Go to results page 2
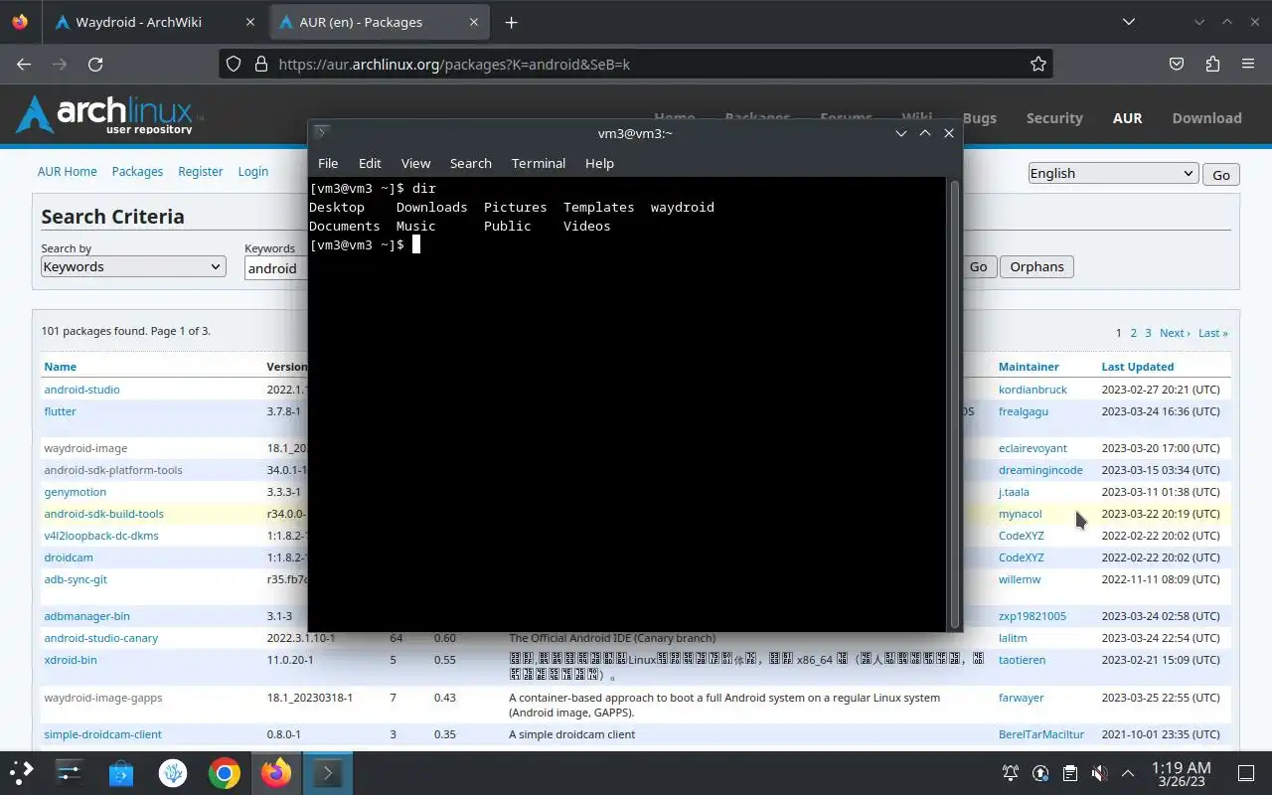This screenshot has height=795, width=1272. [1133, 333]
